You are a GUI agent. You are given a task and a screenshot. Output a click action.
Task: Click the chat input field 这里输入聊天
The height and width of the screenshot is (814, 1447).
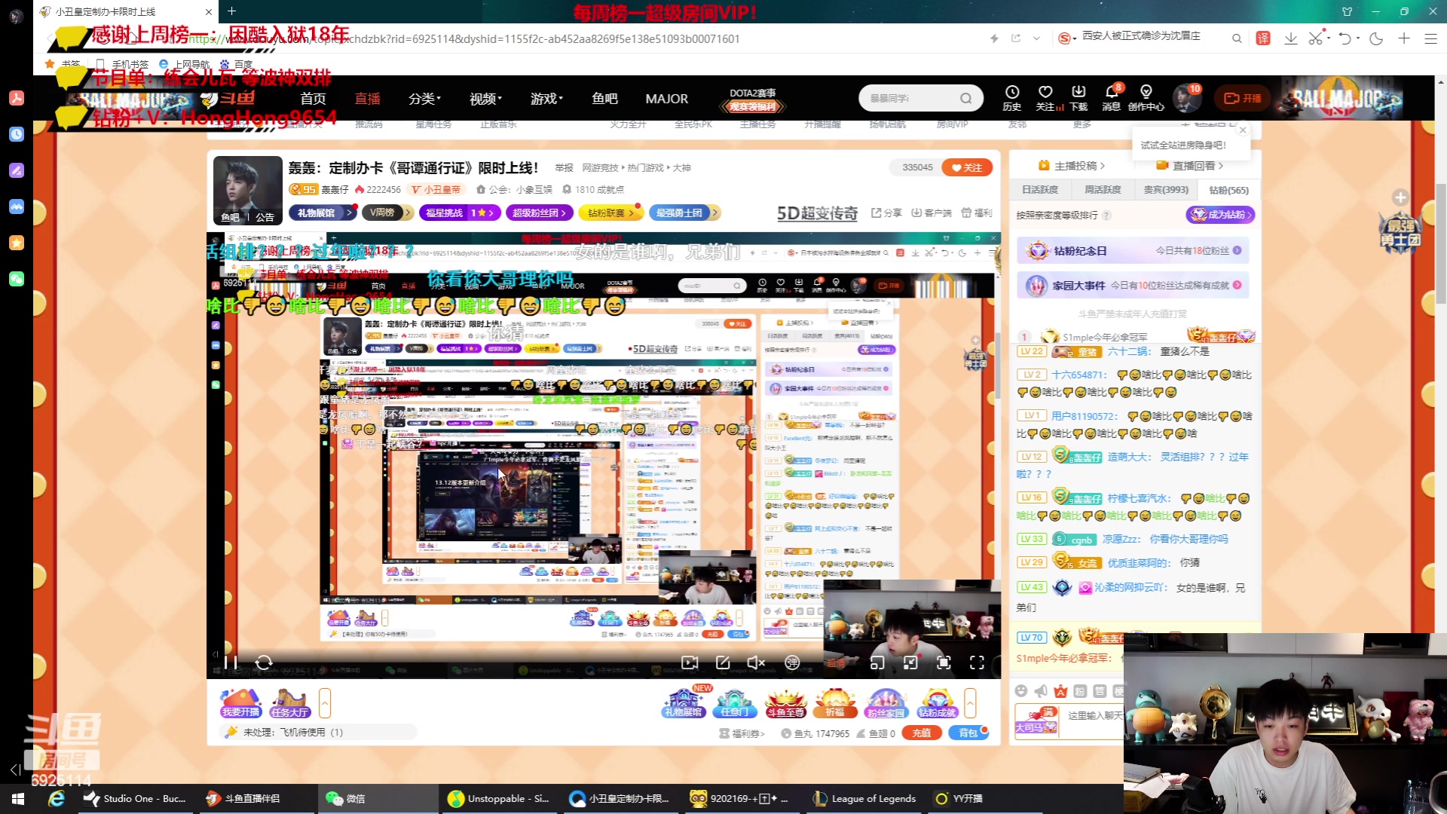(x=1094, y=715)
